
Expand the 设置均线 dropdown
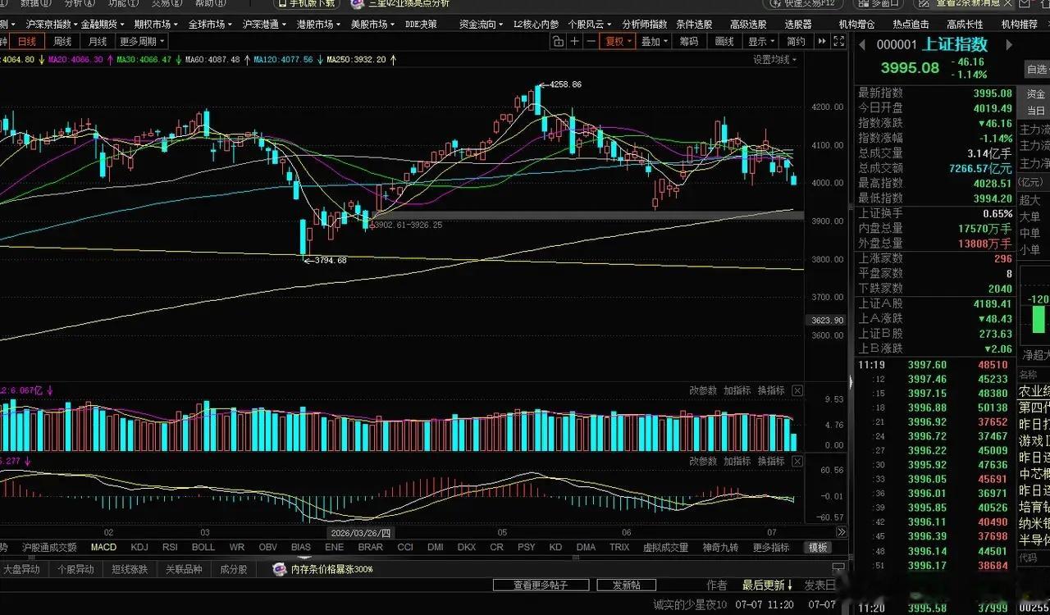(x=775, y=60)
